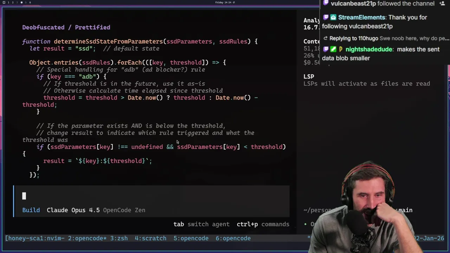Click the Friday 14:14 clock
This screenshot has height=253, width=450.
click(x=223, y=2)
